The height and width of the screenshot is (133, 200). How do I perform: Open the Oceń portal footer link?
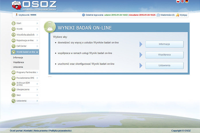16,131
